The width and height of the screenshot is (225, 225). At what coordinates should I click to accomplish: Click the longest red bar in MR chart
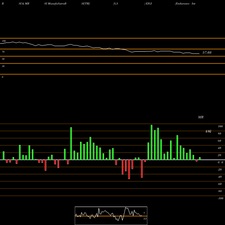[129, 169]
